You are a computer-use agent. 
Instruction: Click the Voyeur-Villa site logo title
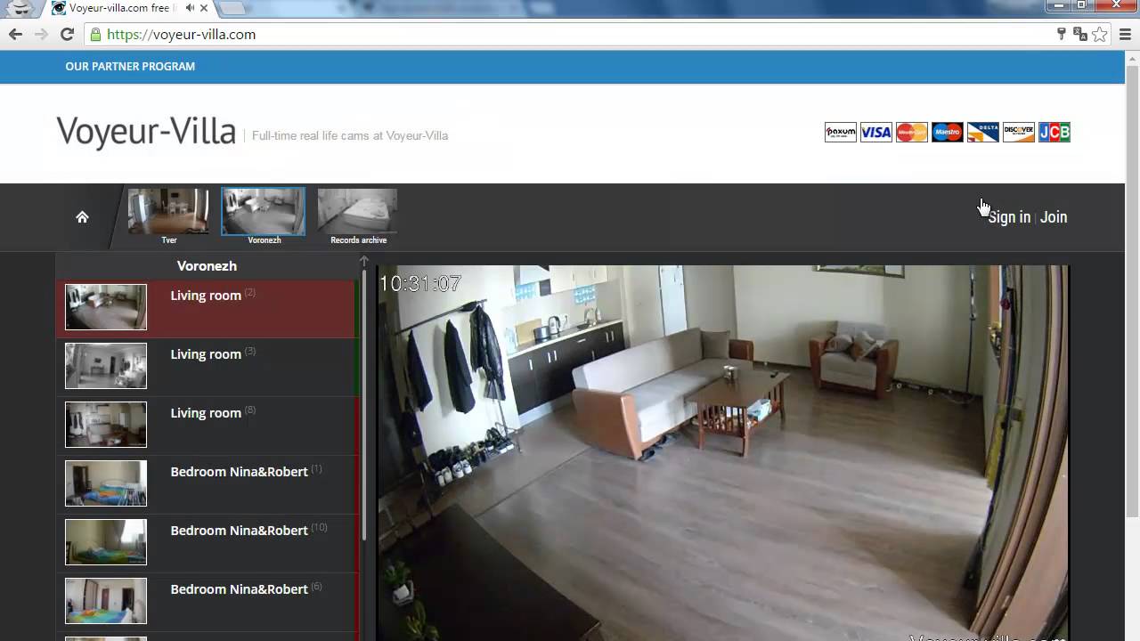pyautogui.click(x=146, y=132)
